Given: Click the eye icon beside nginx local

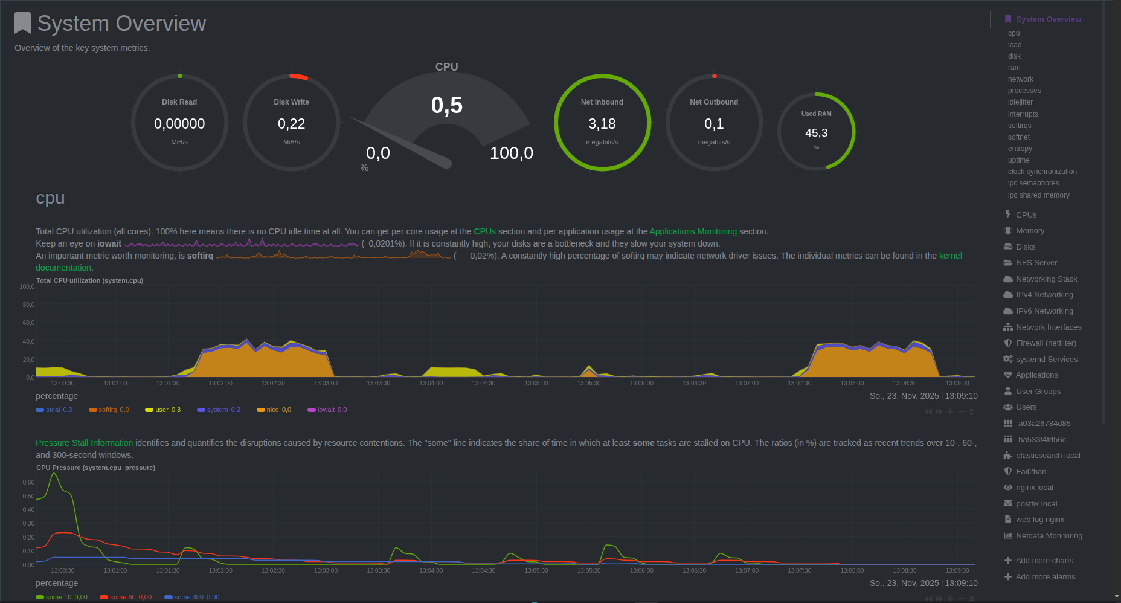Looking at the screenshot, I should coord(1007,488).
